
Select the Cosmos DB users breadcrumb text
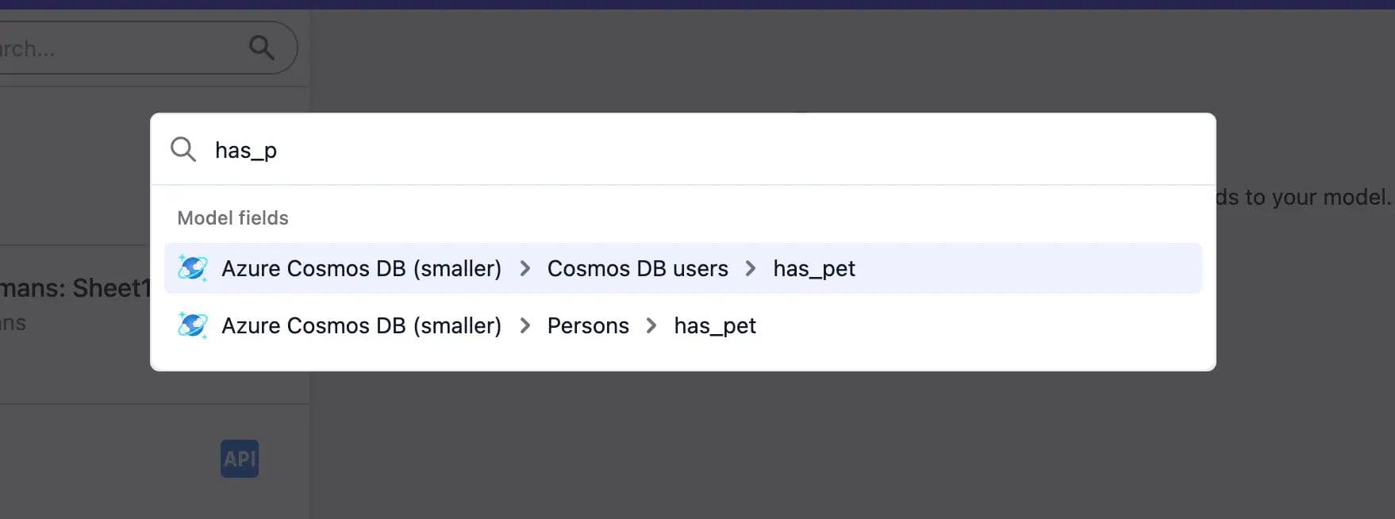pyautogui.click(x=637, y=268)
